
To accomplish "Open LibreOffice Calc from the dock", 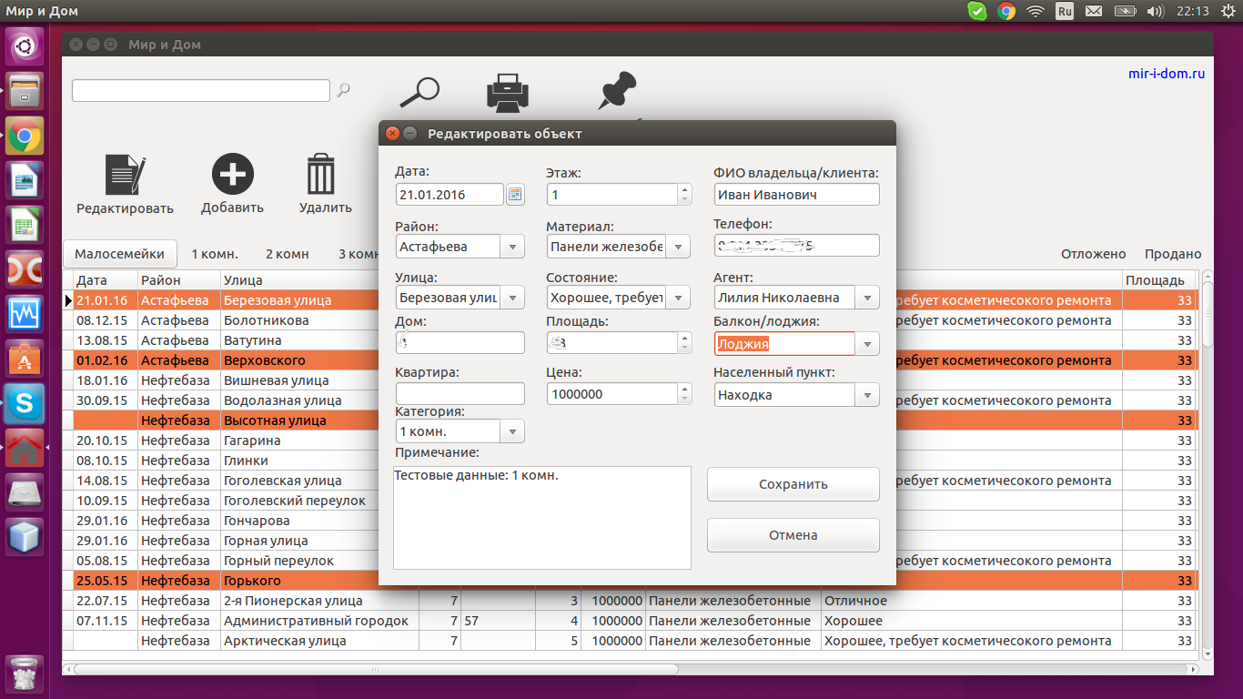I will [x=25, y=225].
